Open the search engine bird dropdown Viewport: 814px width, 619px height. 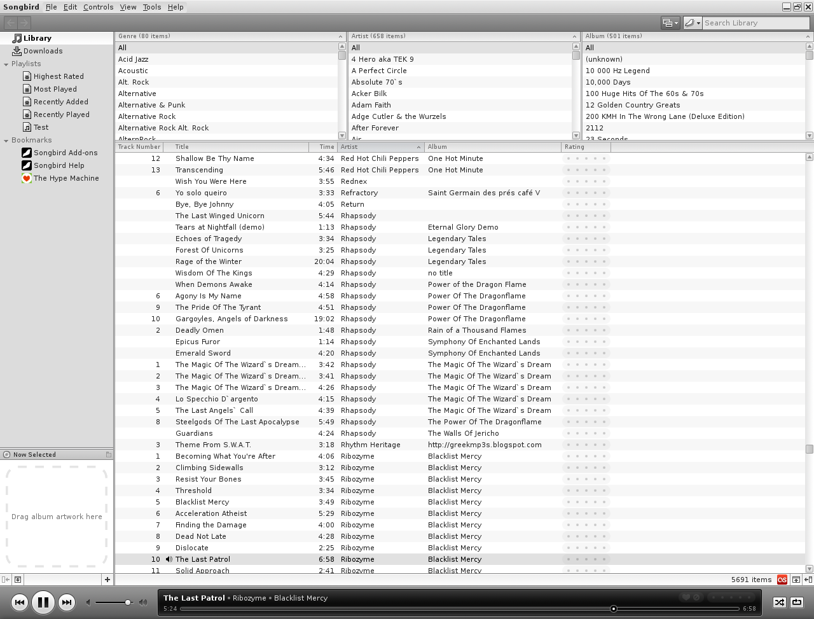point(693,23)
